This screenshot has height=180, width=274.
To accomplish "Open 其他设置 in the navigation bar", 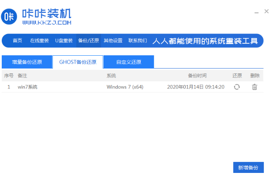I will [113, 41].
